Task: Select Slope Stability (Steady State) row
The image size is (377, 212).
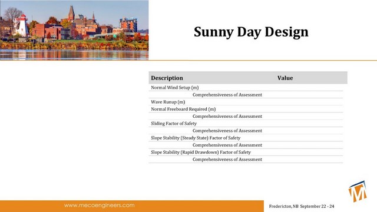Action: tap(246, 138)
